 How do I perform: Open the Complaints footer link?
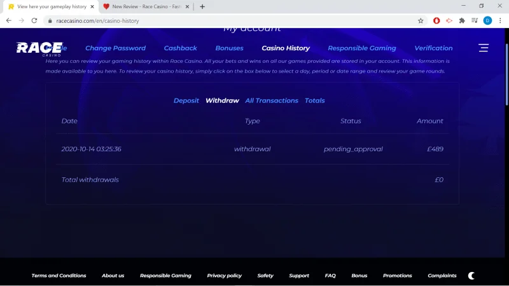[442, 276]
